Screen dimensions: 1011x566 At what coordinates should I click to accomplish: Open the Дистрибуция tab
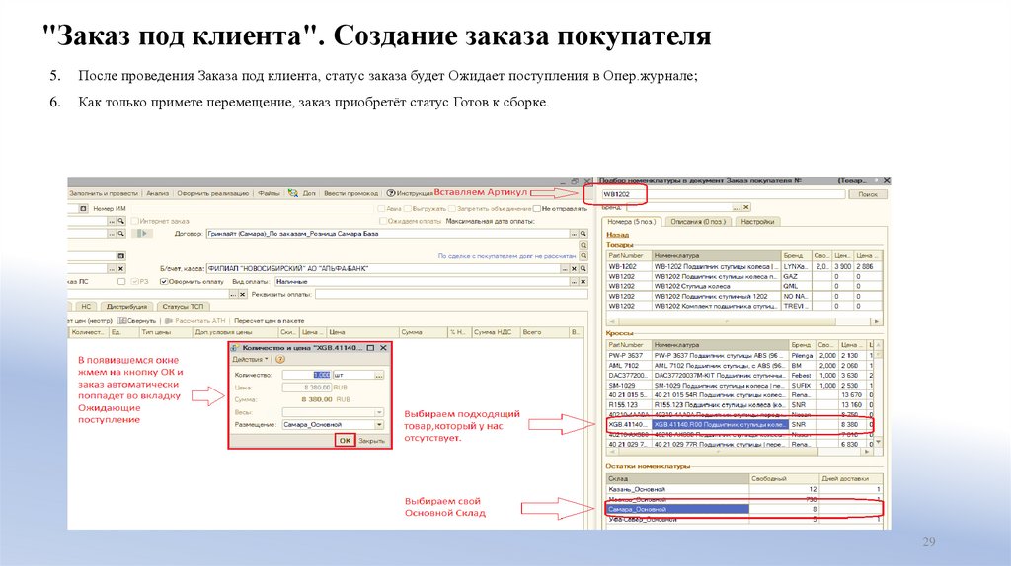[127, 307]
